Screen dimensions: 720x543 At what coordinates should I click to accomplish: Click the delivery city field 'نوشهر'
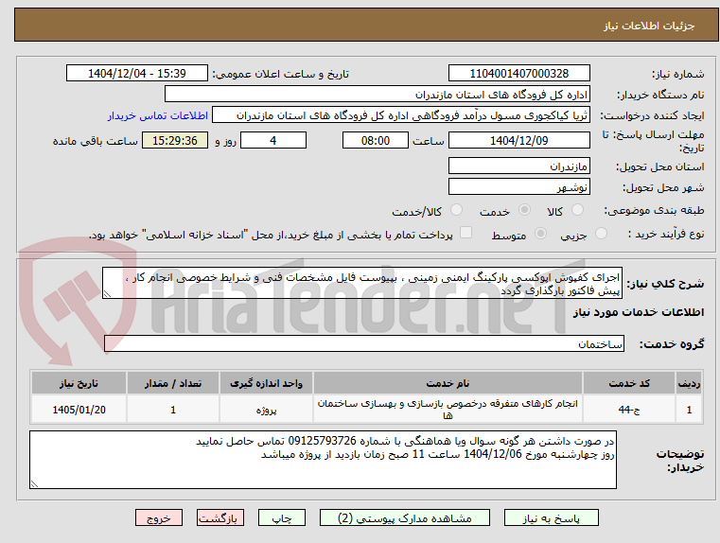518,187
